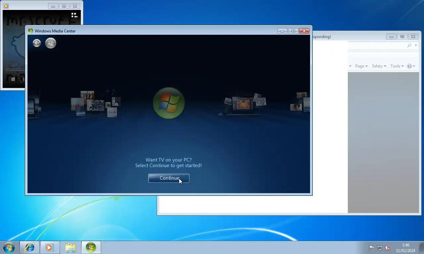Maximize the Windows Media Center window
Viewport: 424px width, 254px height.
(293, 31)
